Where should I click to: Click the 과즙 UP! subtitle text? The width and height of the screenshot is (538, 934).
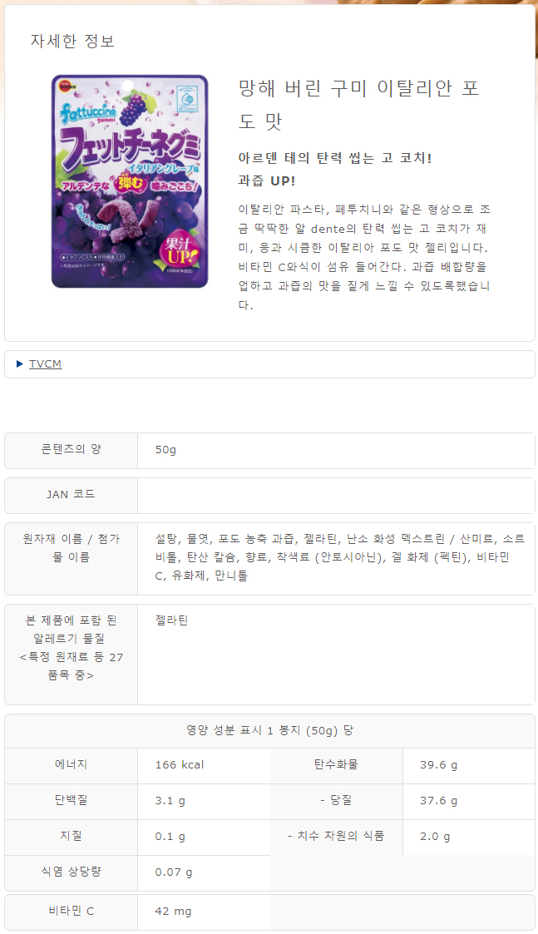click(x=267, y=180)
